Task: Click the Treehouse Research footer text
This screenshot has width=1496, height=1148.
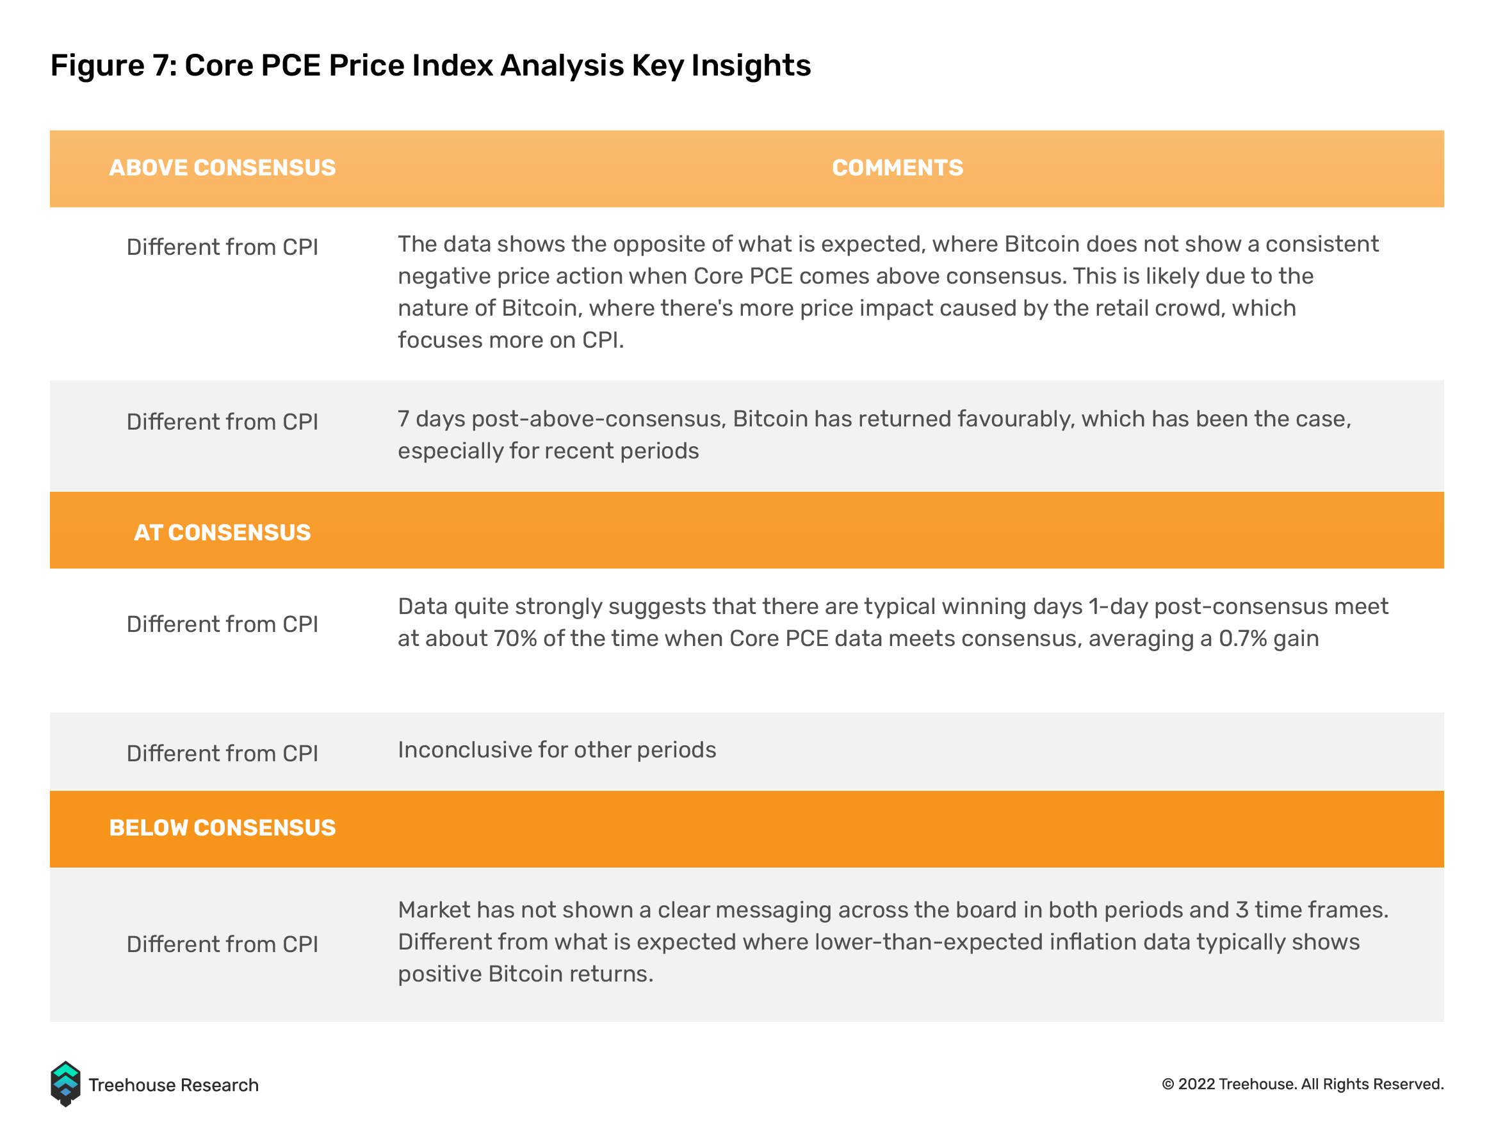Action: pos(174,1085)
